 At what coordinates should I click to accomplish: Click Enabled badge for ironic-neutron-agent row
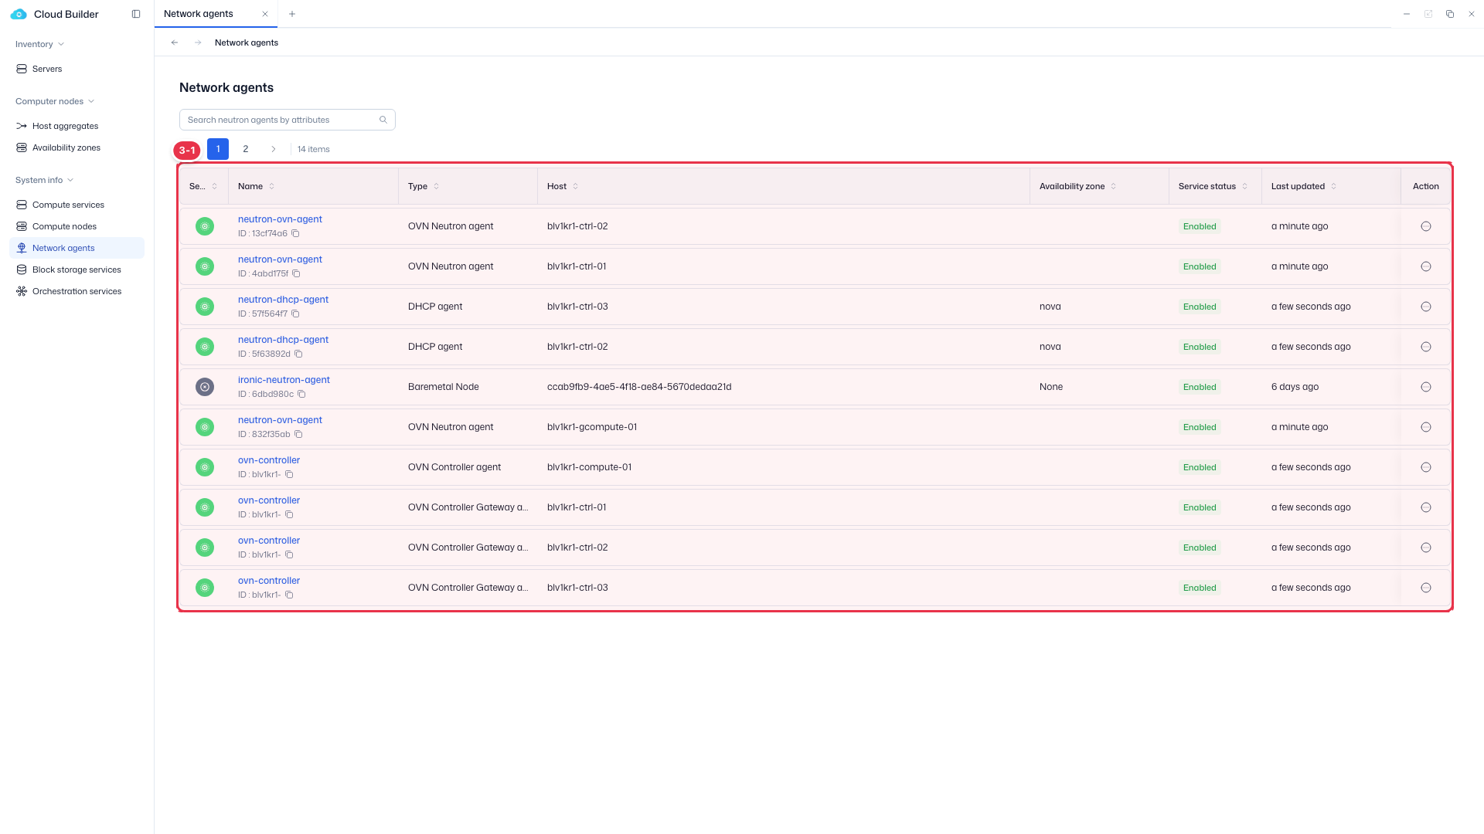tap(1200, 387)
